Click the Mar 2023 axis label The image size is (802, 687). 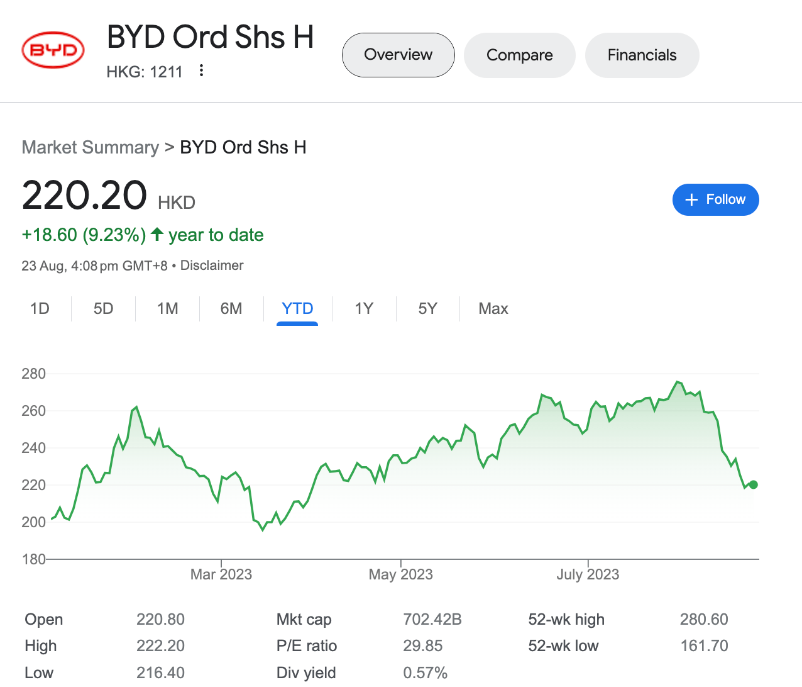click(221, 574)
